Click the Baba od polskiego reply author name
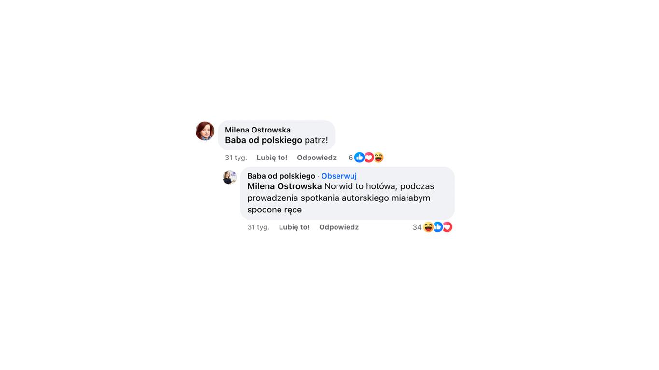 point(281,176)
